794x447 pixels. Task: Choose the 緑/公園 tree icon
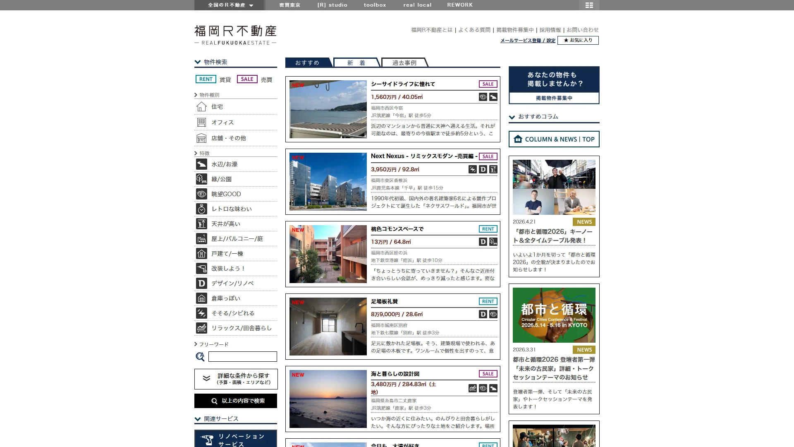(201, 179)
